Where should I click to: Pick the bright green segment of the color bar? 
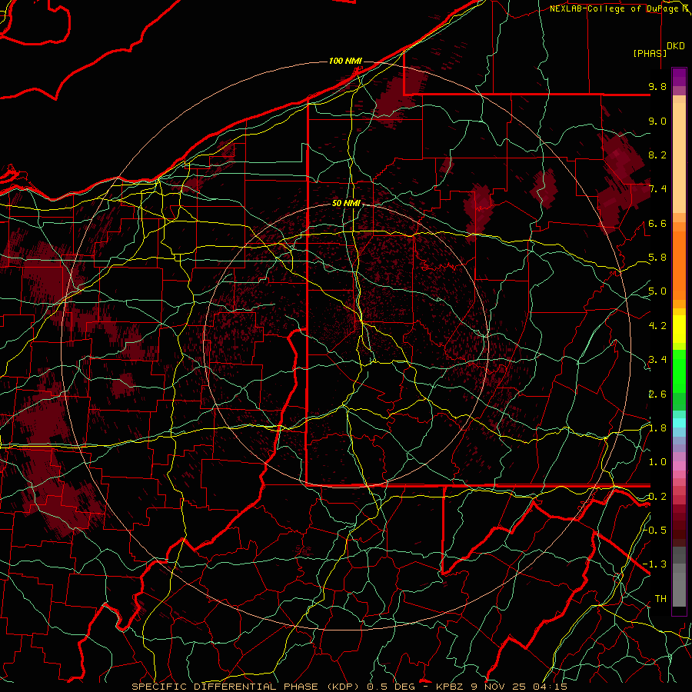[679, 370]
